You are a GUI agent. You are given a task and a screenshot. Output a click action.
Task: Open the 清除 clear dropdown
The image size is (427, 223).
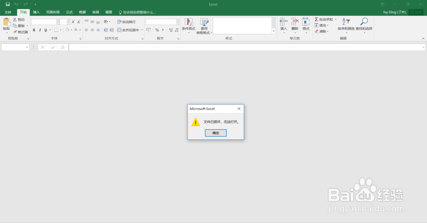pyautogui.click(x=322, y=31)
